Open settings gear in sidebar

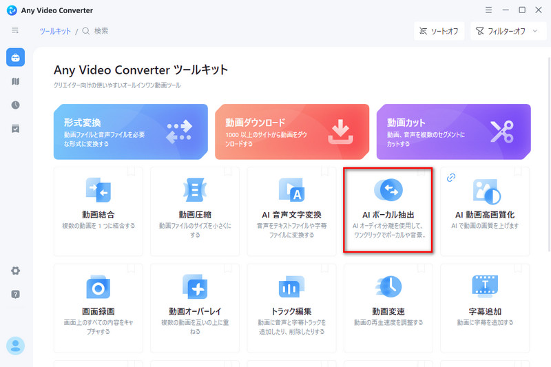(15, 271)
